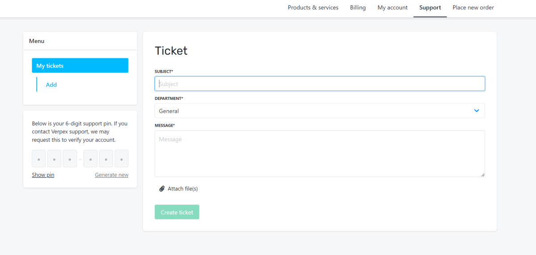Screen dimensions: 536x255
Task: Click the Department dropdown chevron arrow
Action: 477,111
